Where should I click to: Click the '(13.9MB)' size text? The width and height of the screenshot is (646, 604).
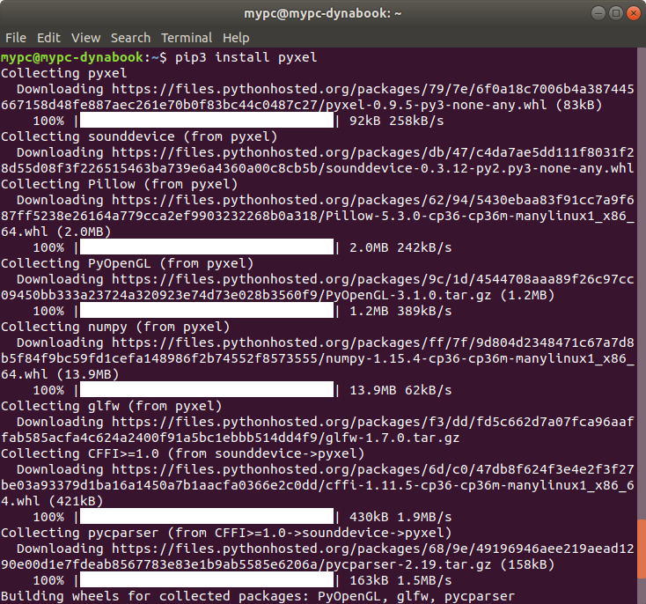pos(88,374)
